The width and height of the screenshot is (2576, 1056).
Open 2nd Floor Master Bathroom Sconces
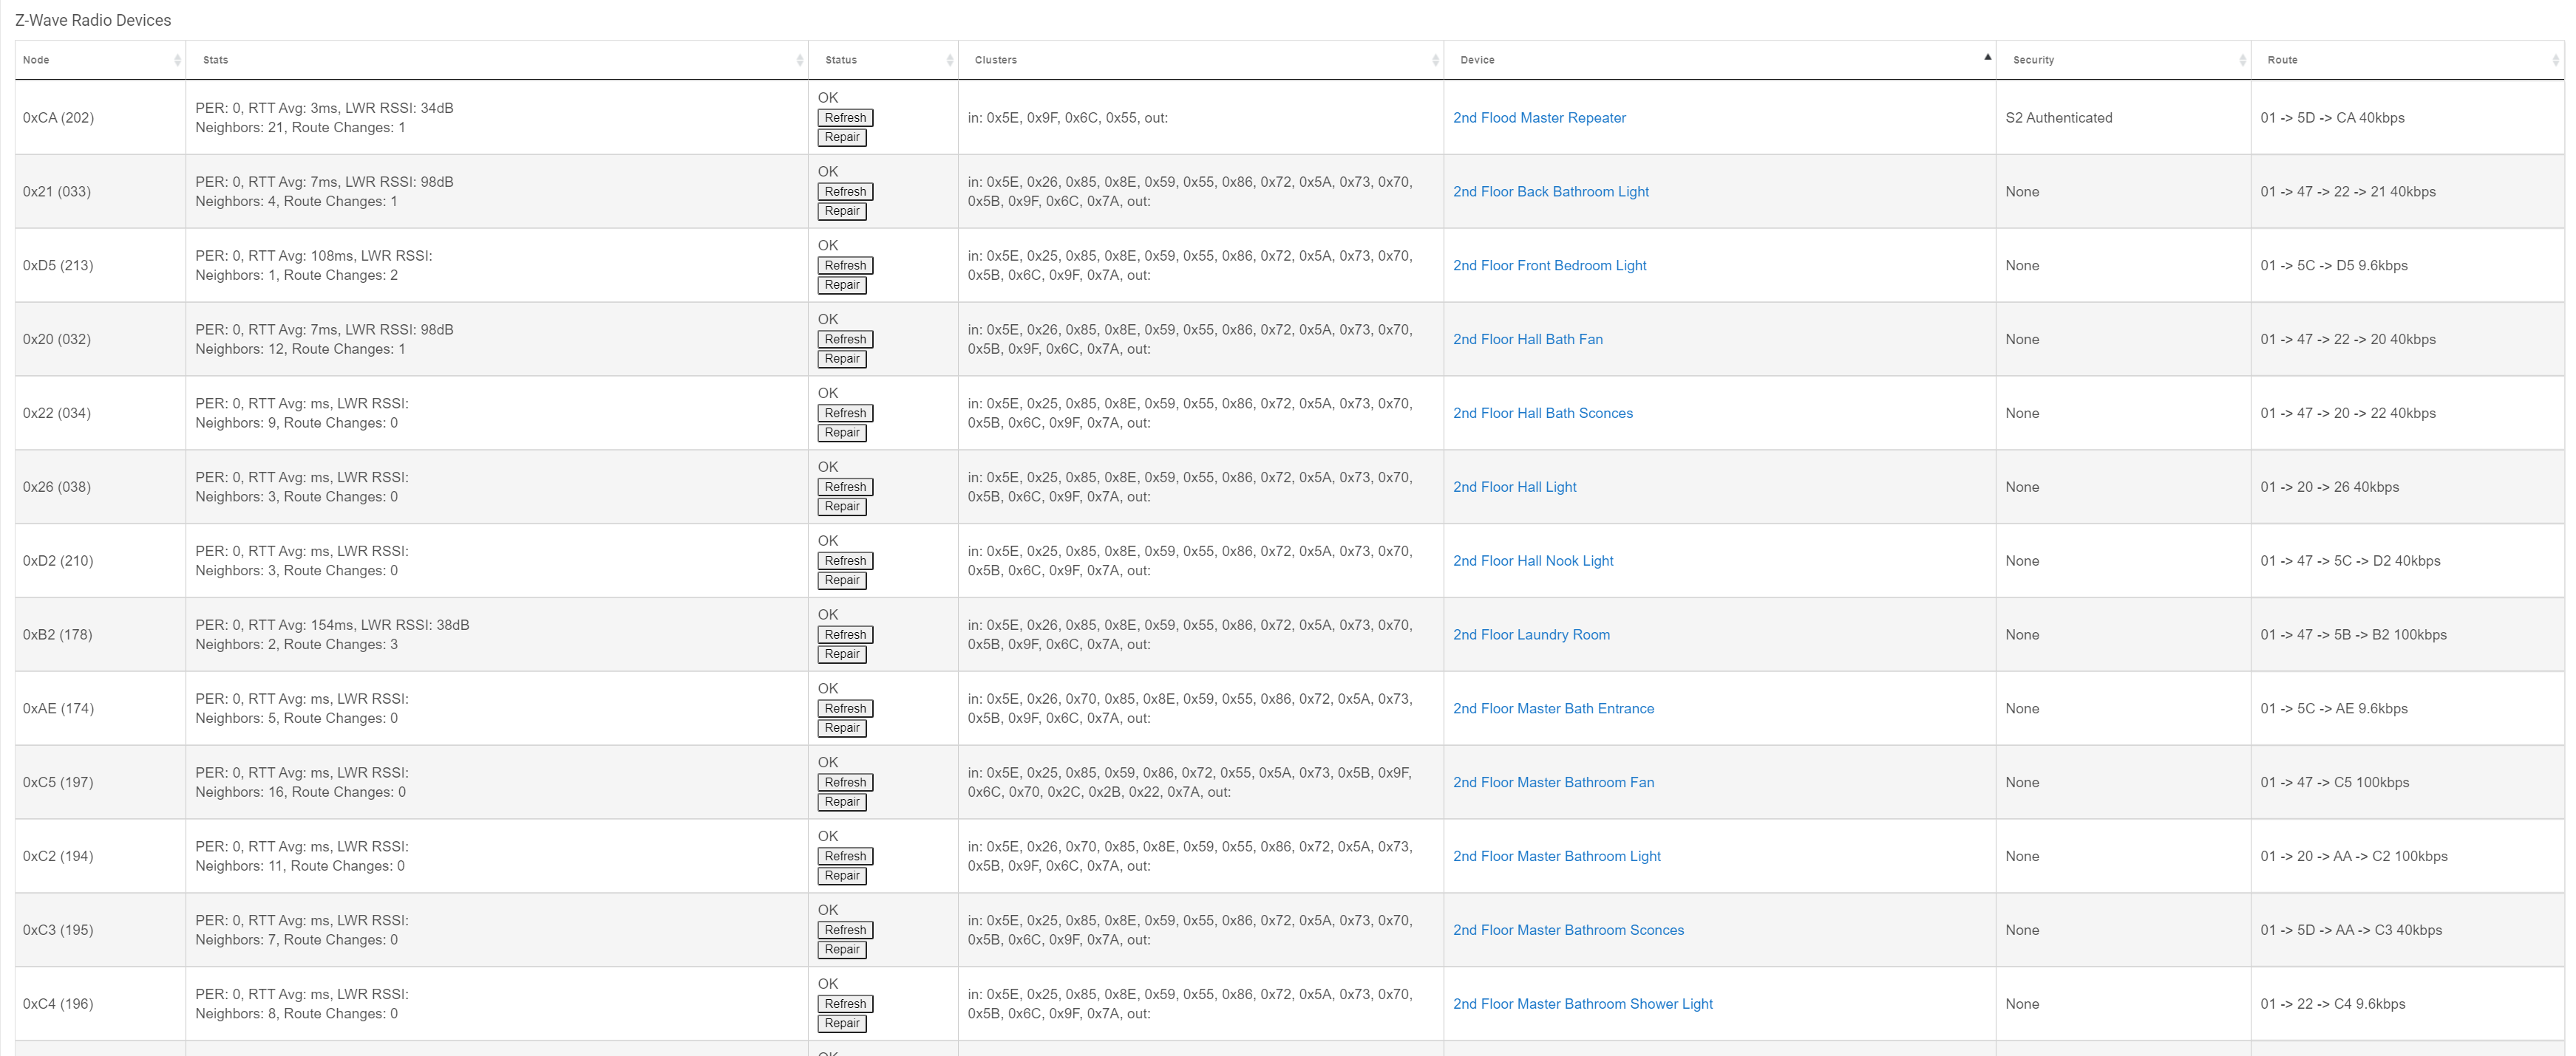coord(1568,931)
